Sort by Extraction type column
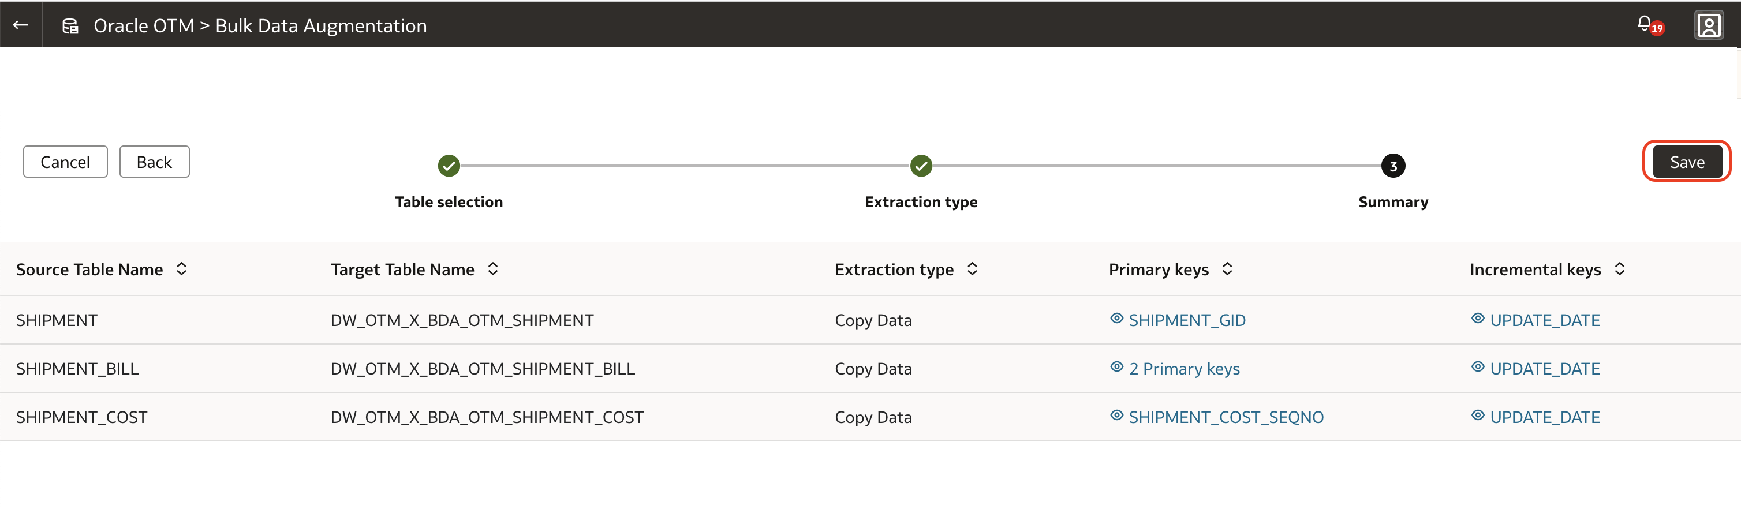Screen dimensions: 1741x509 pyautogui.click(x=972, y=269)
